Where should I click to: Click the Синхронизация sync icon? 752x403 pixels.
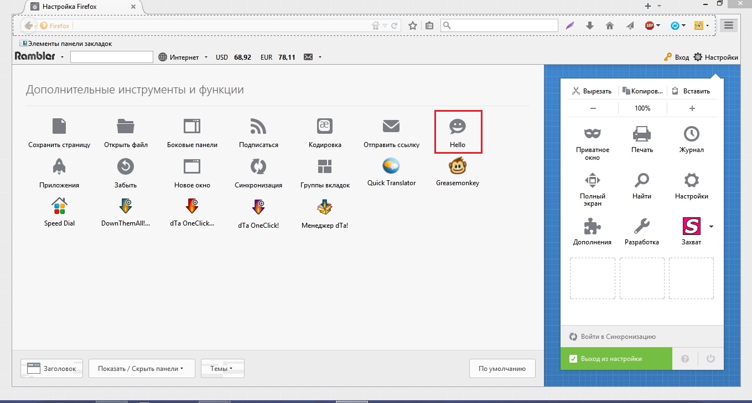pyautogui.click(x=258, y=166)
